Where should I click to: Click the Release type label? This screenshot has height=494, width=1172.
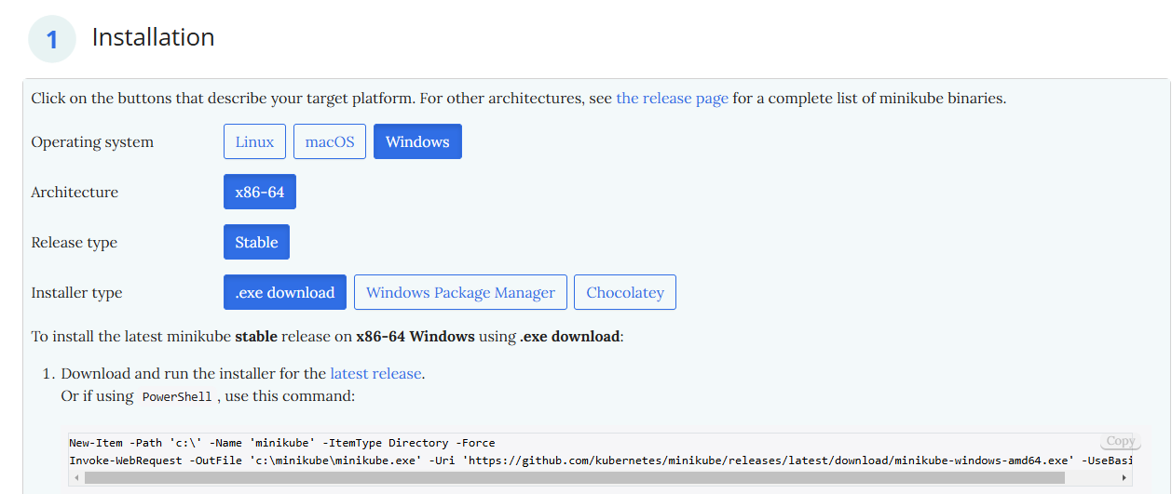click(x=75, y=242)
